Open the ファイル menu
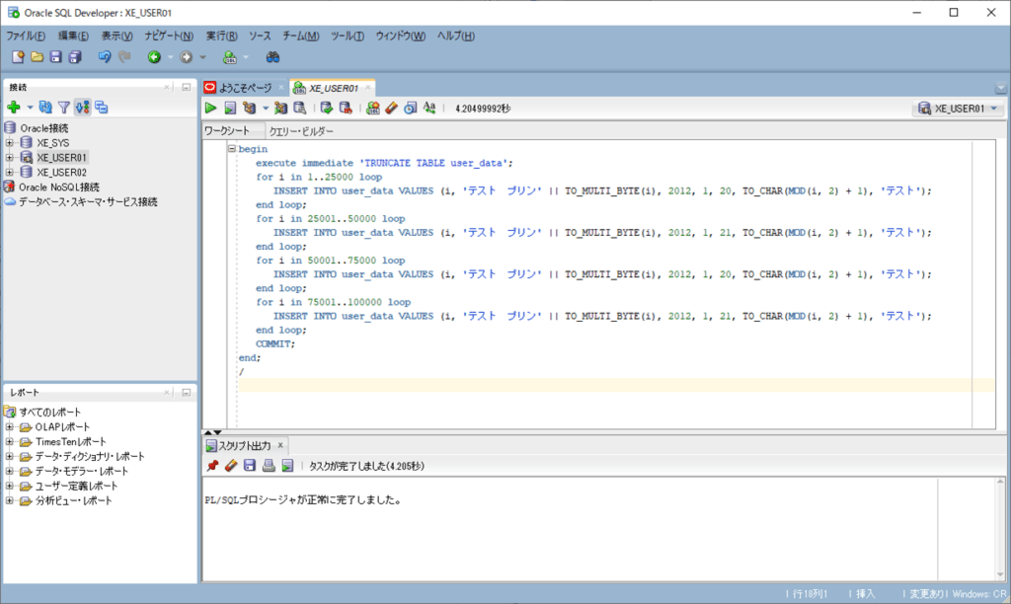Viewport: 1011px width, 604px height. tap(26, 37)
